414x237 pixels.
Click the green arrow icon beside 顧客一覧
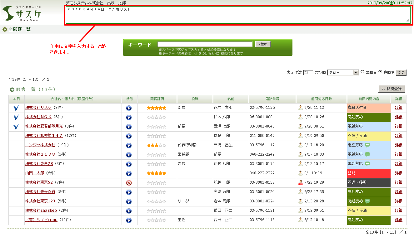(x=12, y=90)
